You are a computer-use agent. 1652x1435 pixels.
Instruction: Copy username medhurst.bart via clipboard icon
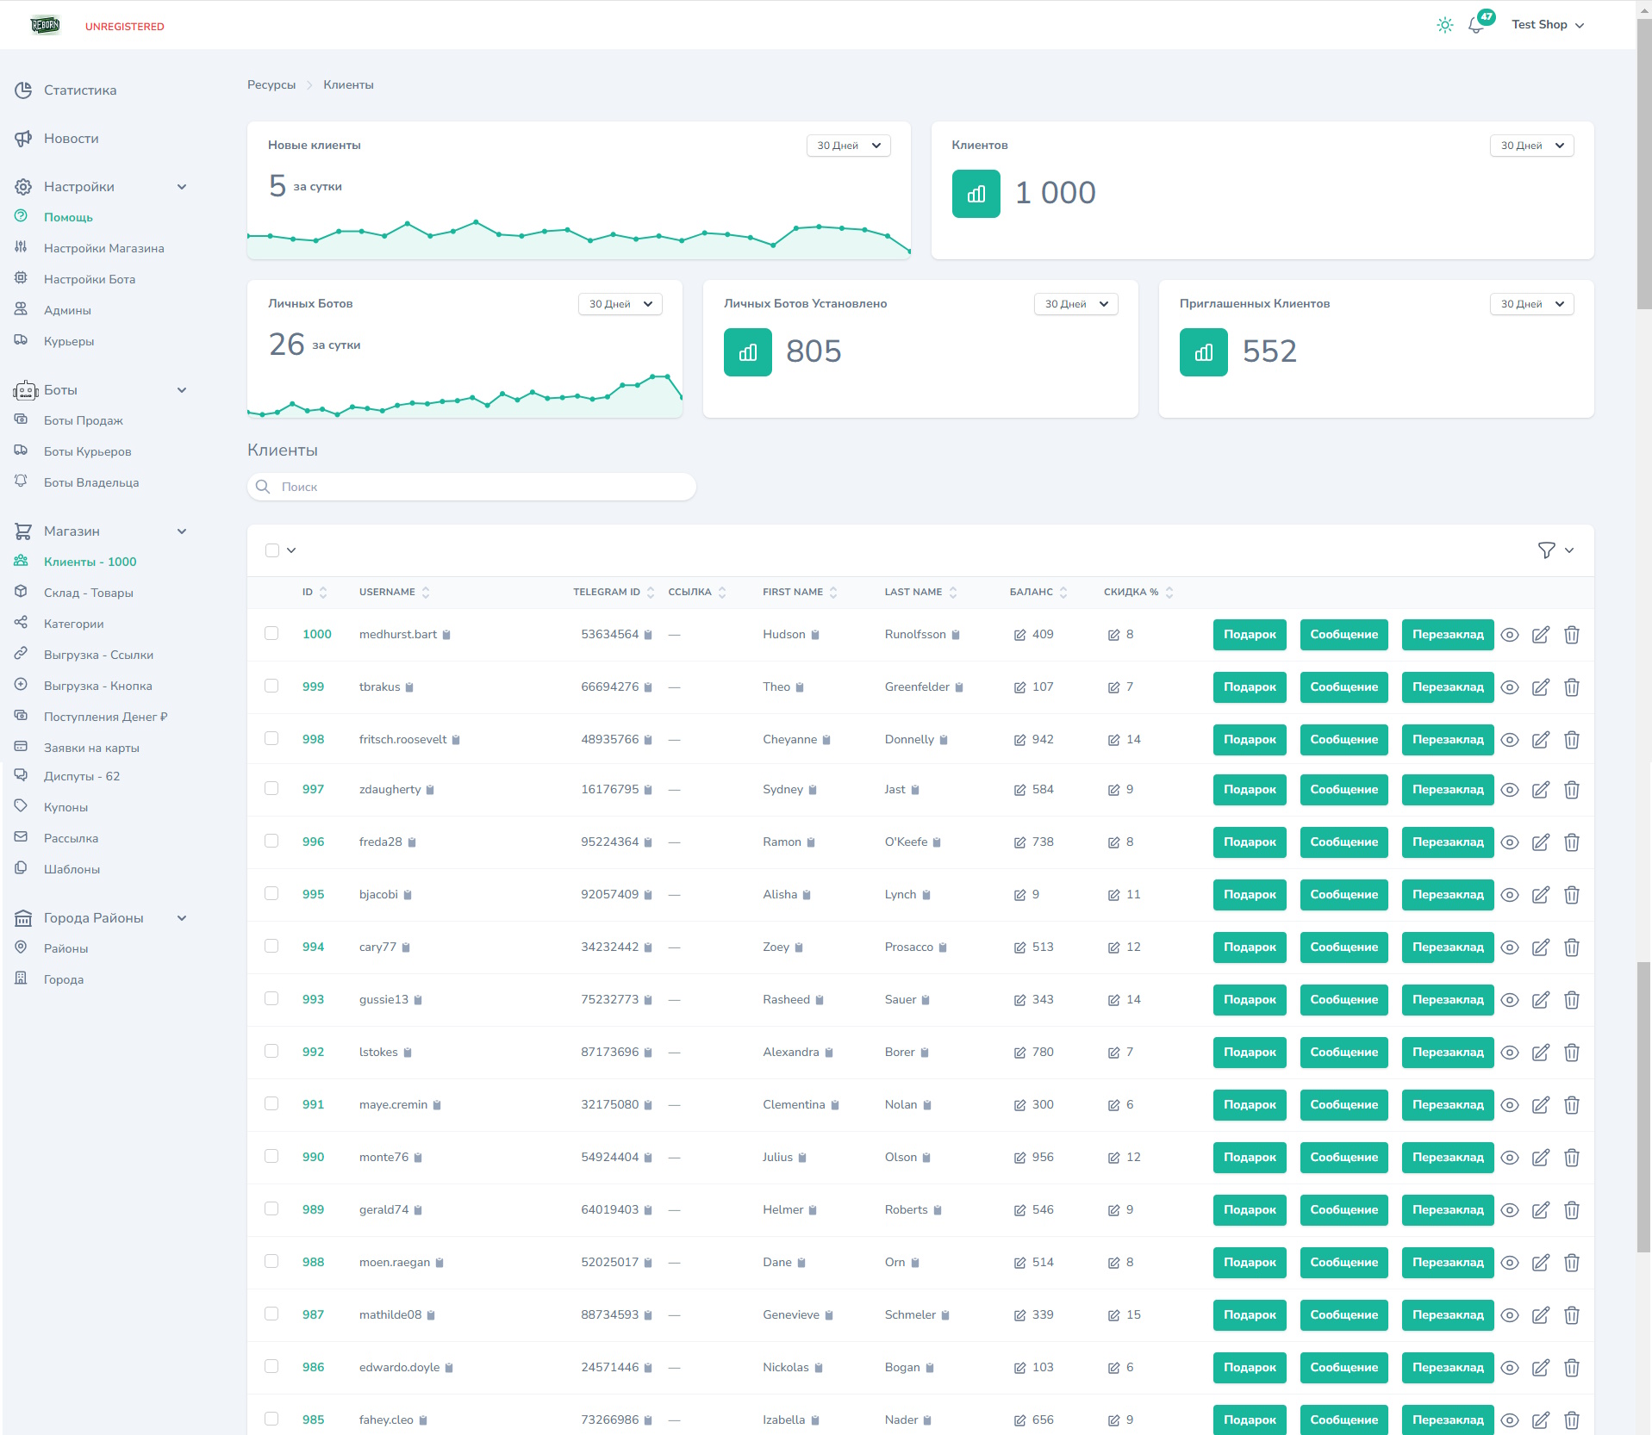446,635
